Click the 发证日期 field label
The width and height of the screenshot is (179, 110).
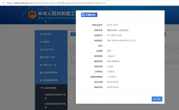click(x=98, y=82)
